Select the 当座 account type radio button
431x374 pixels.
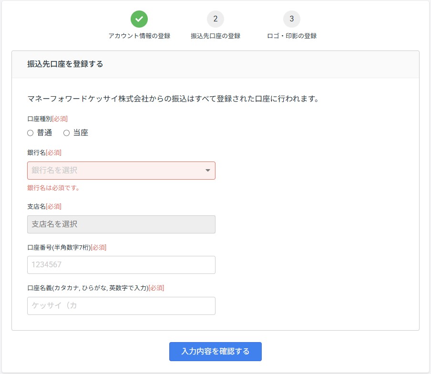pos(67,133)
